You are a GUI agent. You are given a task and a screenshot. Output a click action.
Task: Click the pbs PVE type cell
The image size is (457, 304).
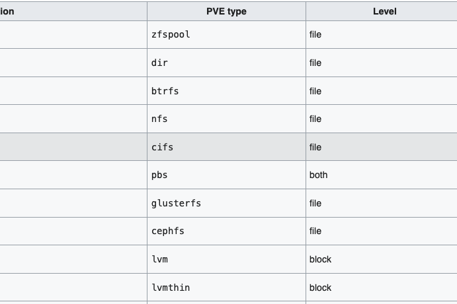pyautogui.click(x=159, y=175)
